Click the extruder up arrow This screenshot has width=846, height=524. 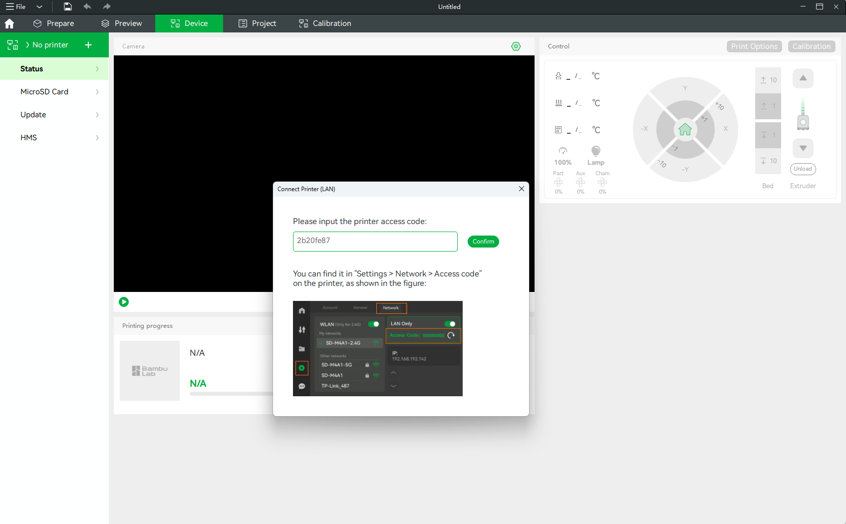803,78
